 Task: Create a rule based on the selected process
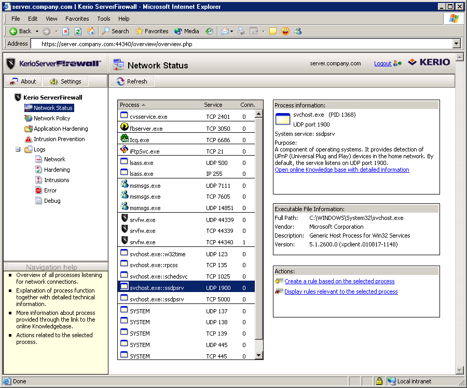[x=339, y=281]
